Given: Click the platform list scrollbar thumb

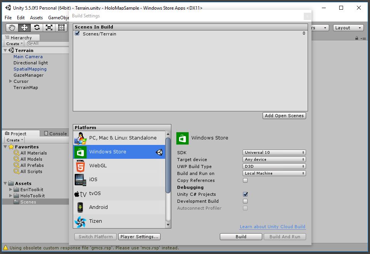Looking at the screenshot, I should [x=168, y=165].
